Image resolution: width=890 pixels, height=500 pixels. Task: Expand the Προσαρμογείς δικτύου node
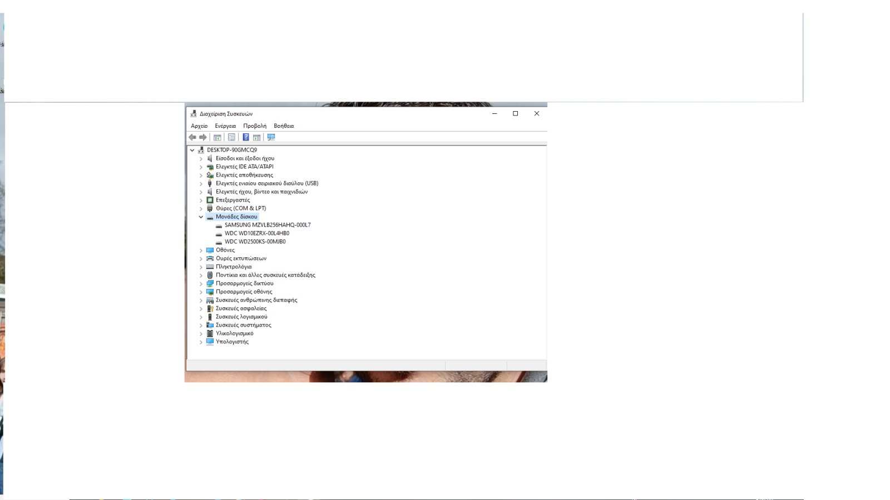click(x=201, y=283)
